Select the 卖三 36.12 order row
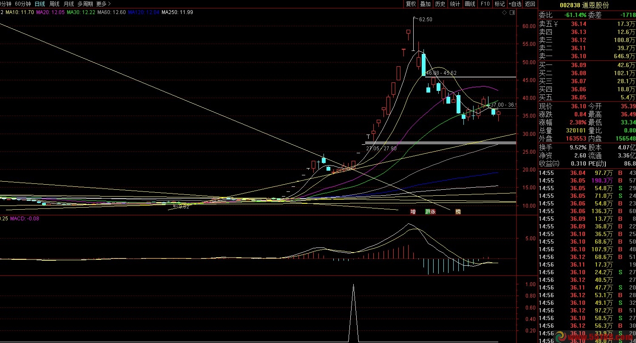636x343 pixels. tap(587, 40)
